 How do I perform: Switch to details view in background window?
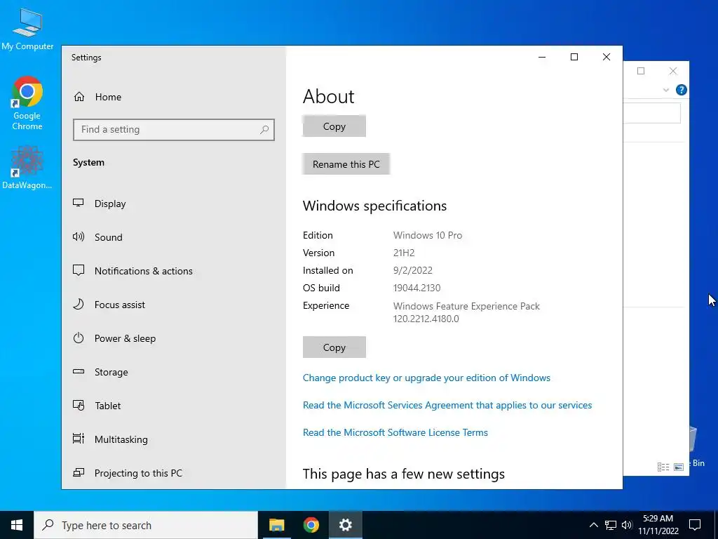coord(663,467)
